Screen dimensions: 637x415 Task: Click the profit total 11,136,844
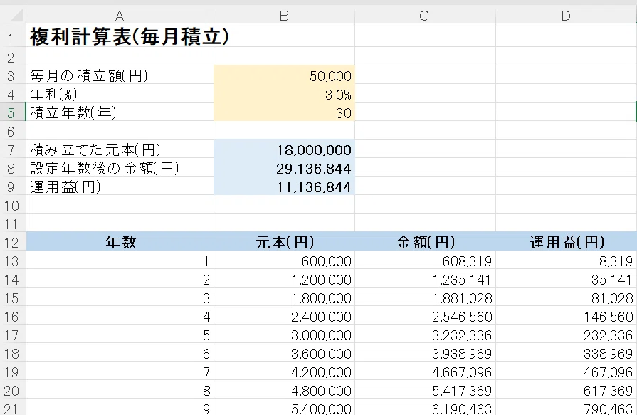tap(284, 187)
